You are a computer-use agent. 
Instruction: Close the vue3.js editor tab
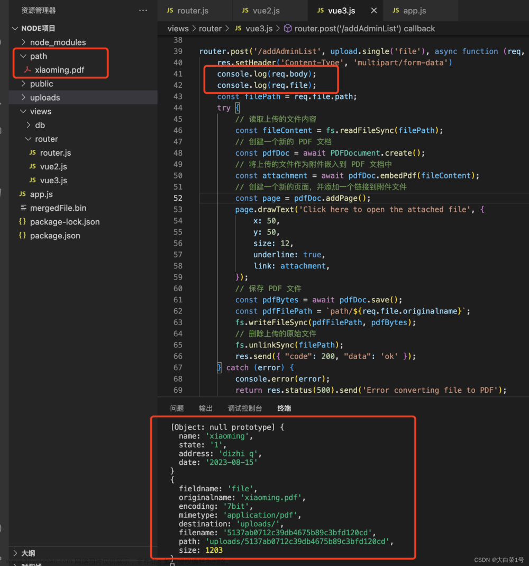click(374, 11)
